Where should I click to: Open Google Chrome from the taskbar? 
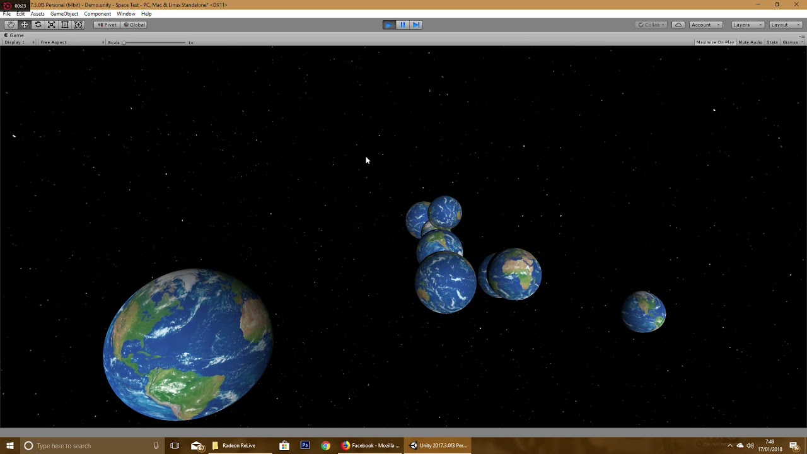click(325, 446)
